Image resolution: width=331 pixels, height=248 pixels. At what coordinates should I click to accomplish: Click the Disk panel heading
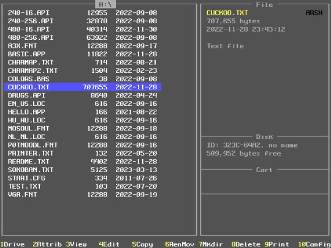click(264, 137)
